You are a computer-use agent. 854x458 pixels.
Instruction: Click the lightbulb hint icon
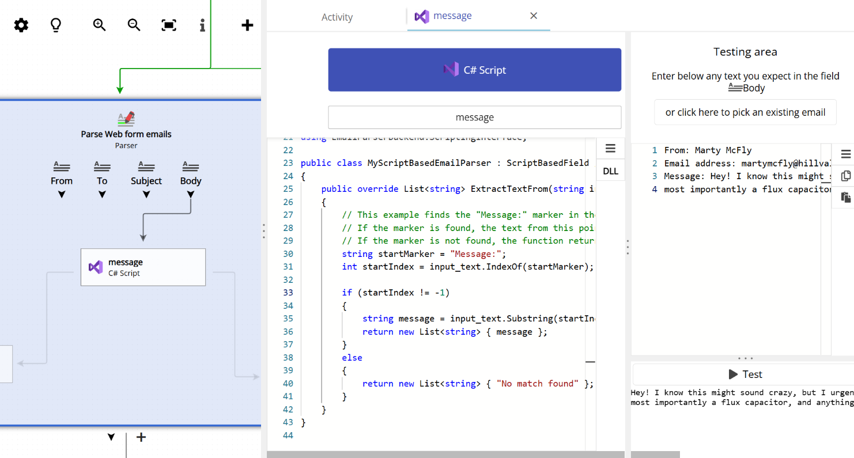[55, 25]
